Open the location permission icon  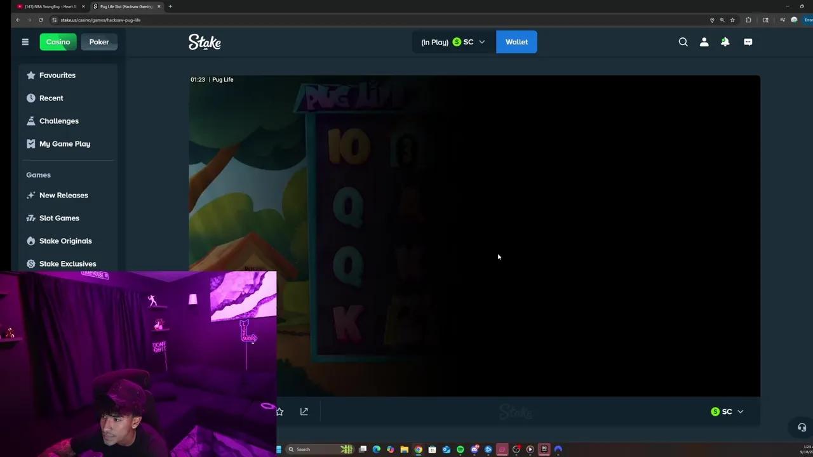[x=712, y=20]
